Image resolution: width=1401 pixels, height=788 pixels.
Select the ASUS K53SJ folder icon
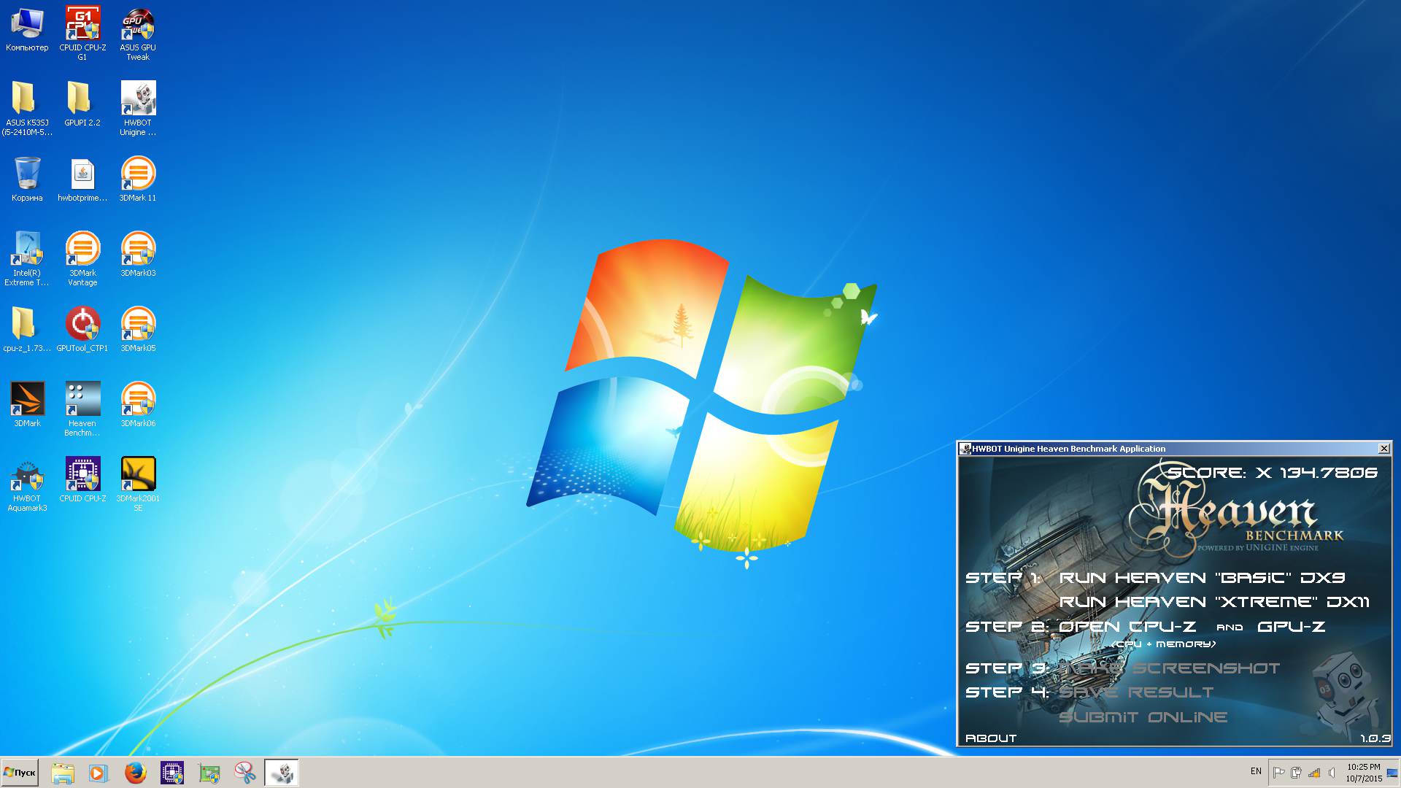point(27,108)
